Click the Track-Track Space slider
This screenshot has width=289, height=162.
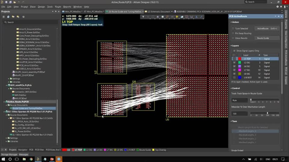pos(265,100)
